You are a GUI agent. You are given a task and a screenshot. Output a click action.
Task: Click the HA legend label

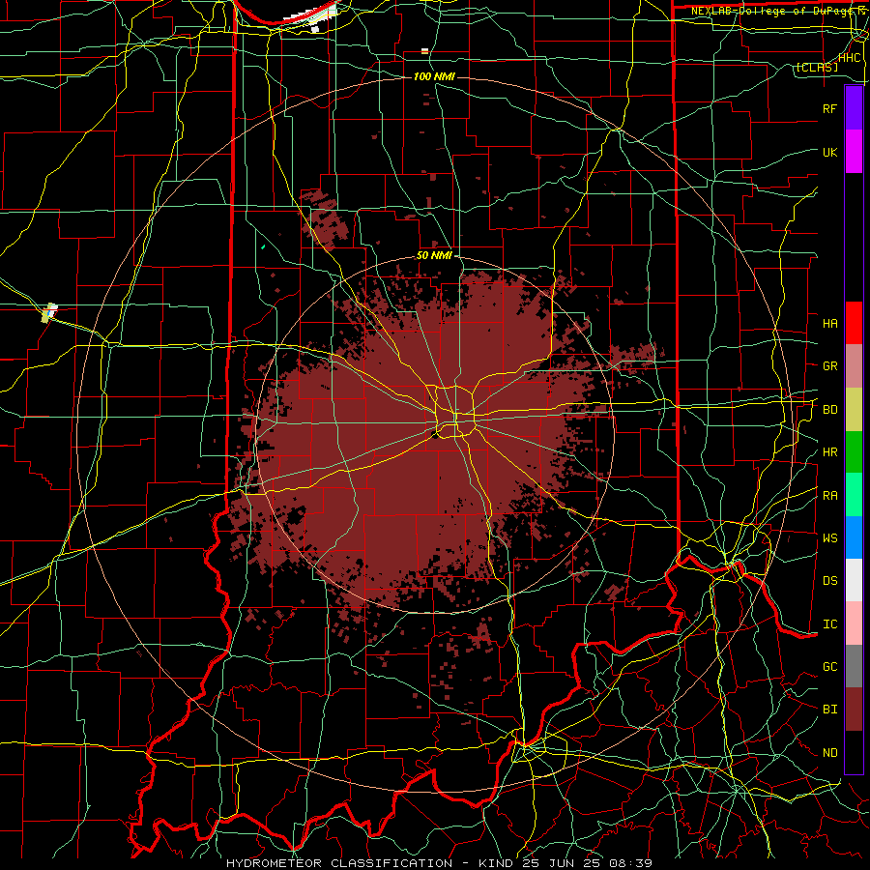(x=829, y=324)
